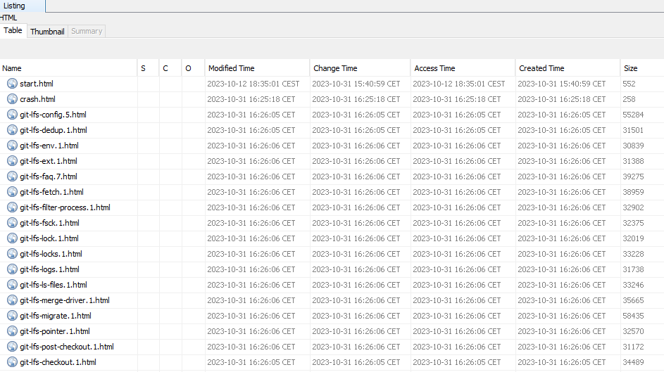Open the Table view tab
The height and width of the screenshot is (372, 664).
[13, 31]
